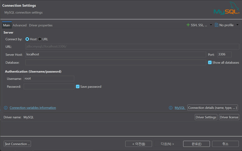Go back with the 이전(B) button
This screenshot has height=151, width=242.
(x=139, y=144)
